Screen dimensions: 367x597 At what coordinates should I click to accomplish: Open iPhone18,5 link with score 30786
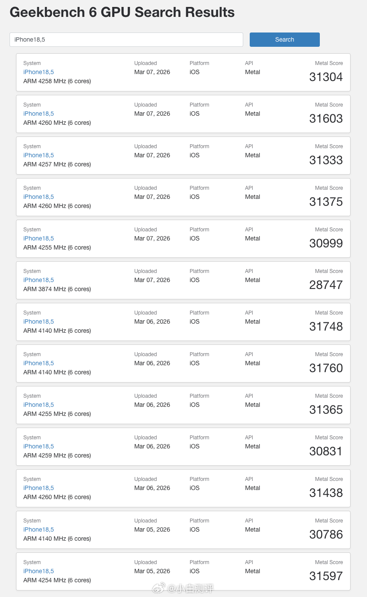[39, 529]
